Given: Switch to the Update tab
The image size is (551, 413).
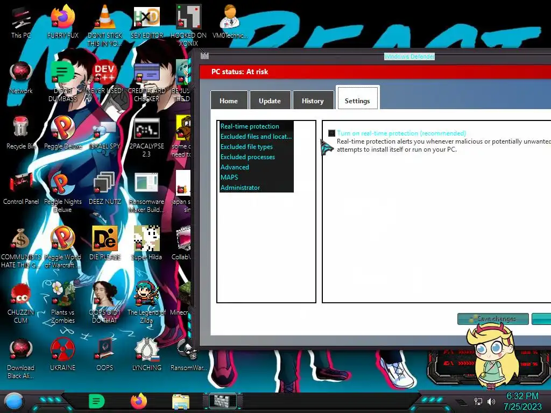Looking at the screenshot, I should pyautogui.click(x=270, y=101).
